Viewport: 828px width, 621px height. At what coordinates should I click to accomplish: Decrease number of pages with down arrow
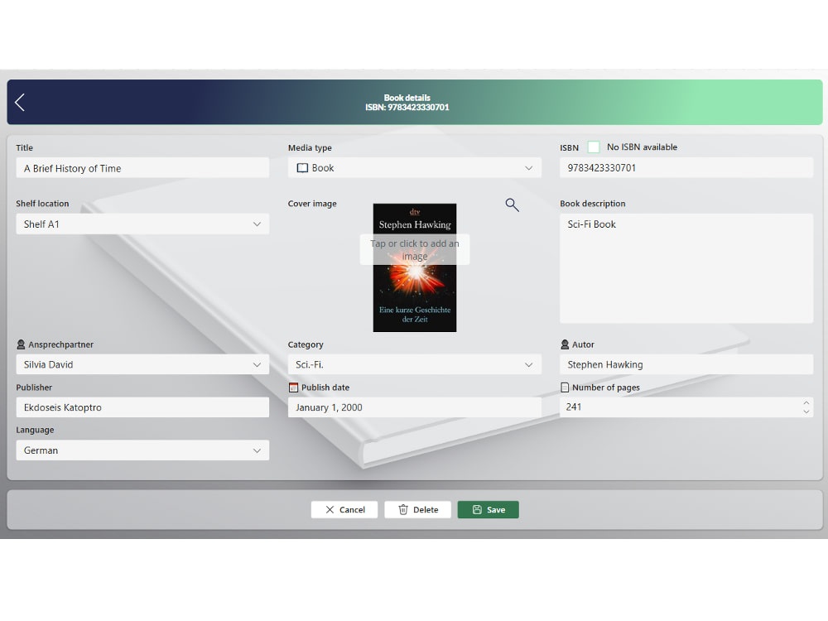click(x=806, y=412)
